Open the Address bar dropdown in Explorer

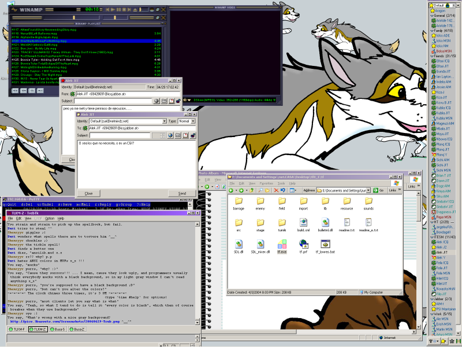point(368,191)
